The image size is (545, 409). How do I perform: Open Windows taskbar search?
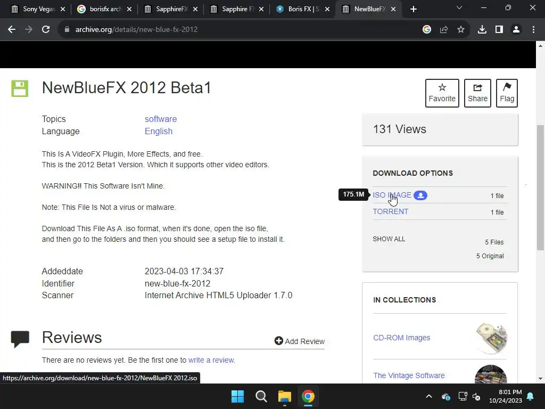point(261,396)
